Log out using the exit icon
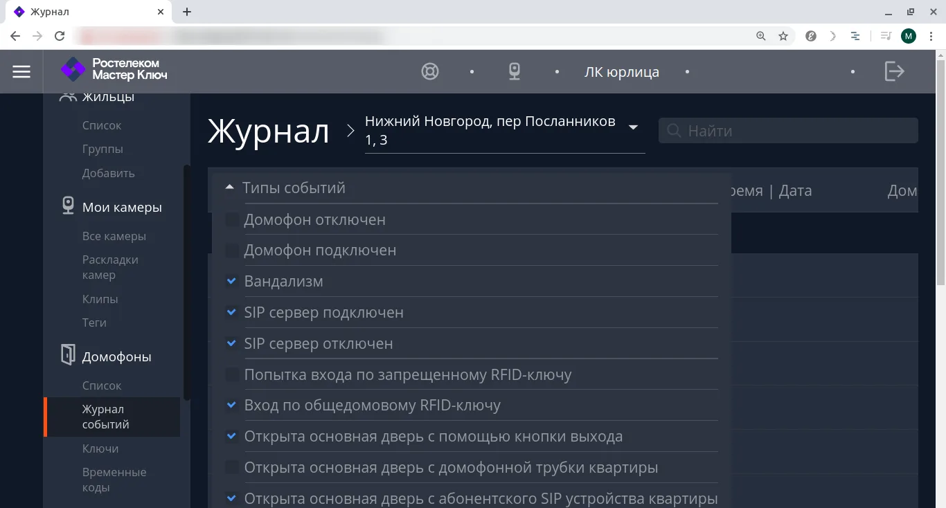 895,71
